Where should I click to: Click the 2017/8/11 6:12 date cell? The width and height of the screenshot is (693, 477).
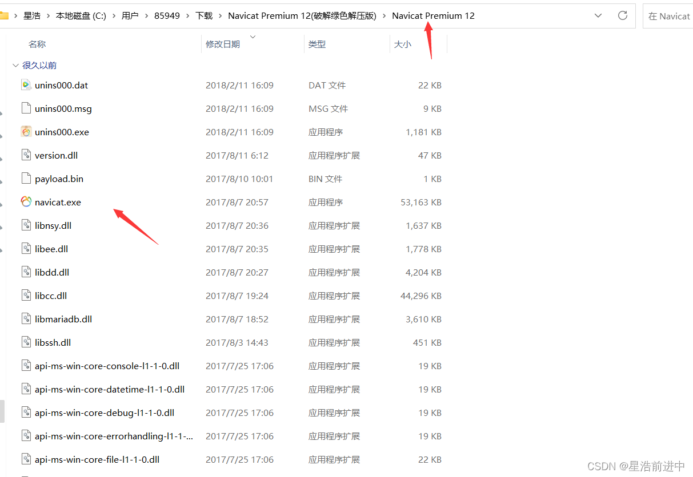click(237, 155)
